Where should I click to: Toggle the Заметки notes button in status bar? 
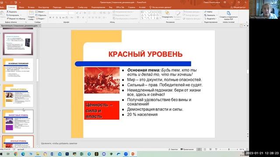(173, 149)
